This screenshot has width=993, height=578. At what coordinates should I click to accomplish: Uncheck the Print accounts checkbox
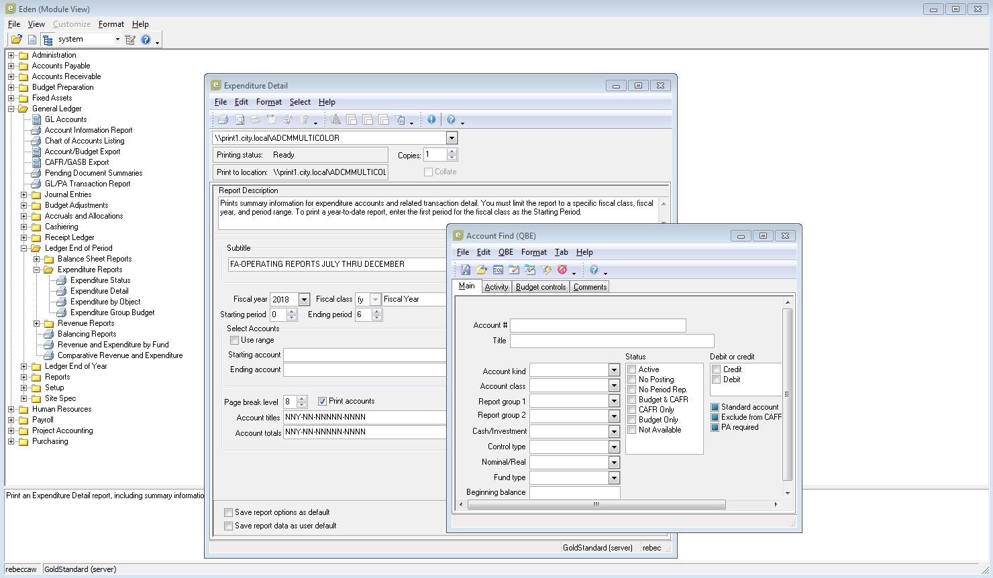322,401
